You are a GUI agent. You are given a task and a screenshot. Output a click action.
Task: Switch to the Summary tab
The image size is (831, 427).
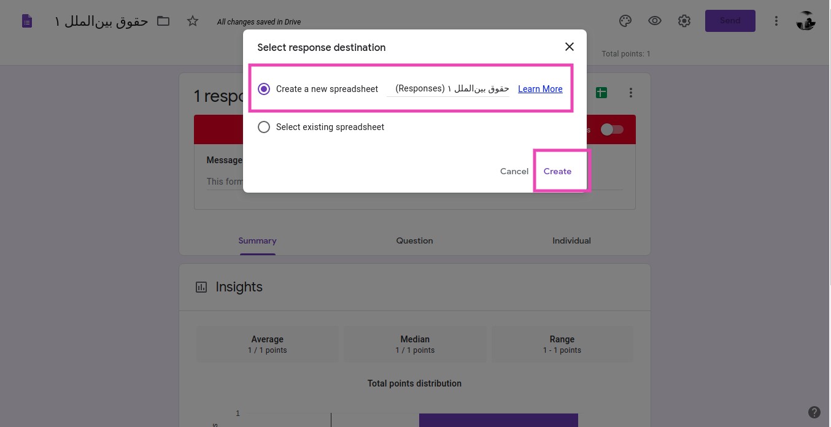point(257,240)
